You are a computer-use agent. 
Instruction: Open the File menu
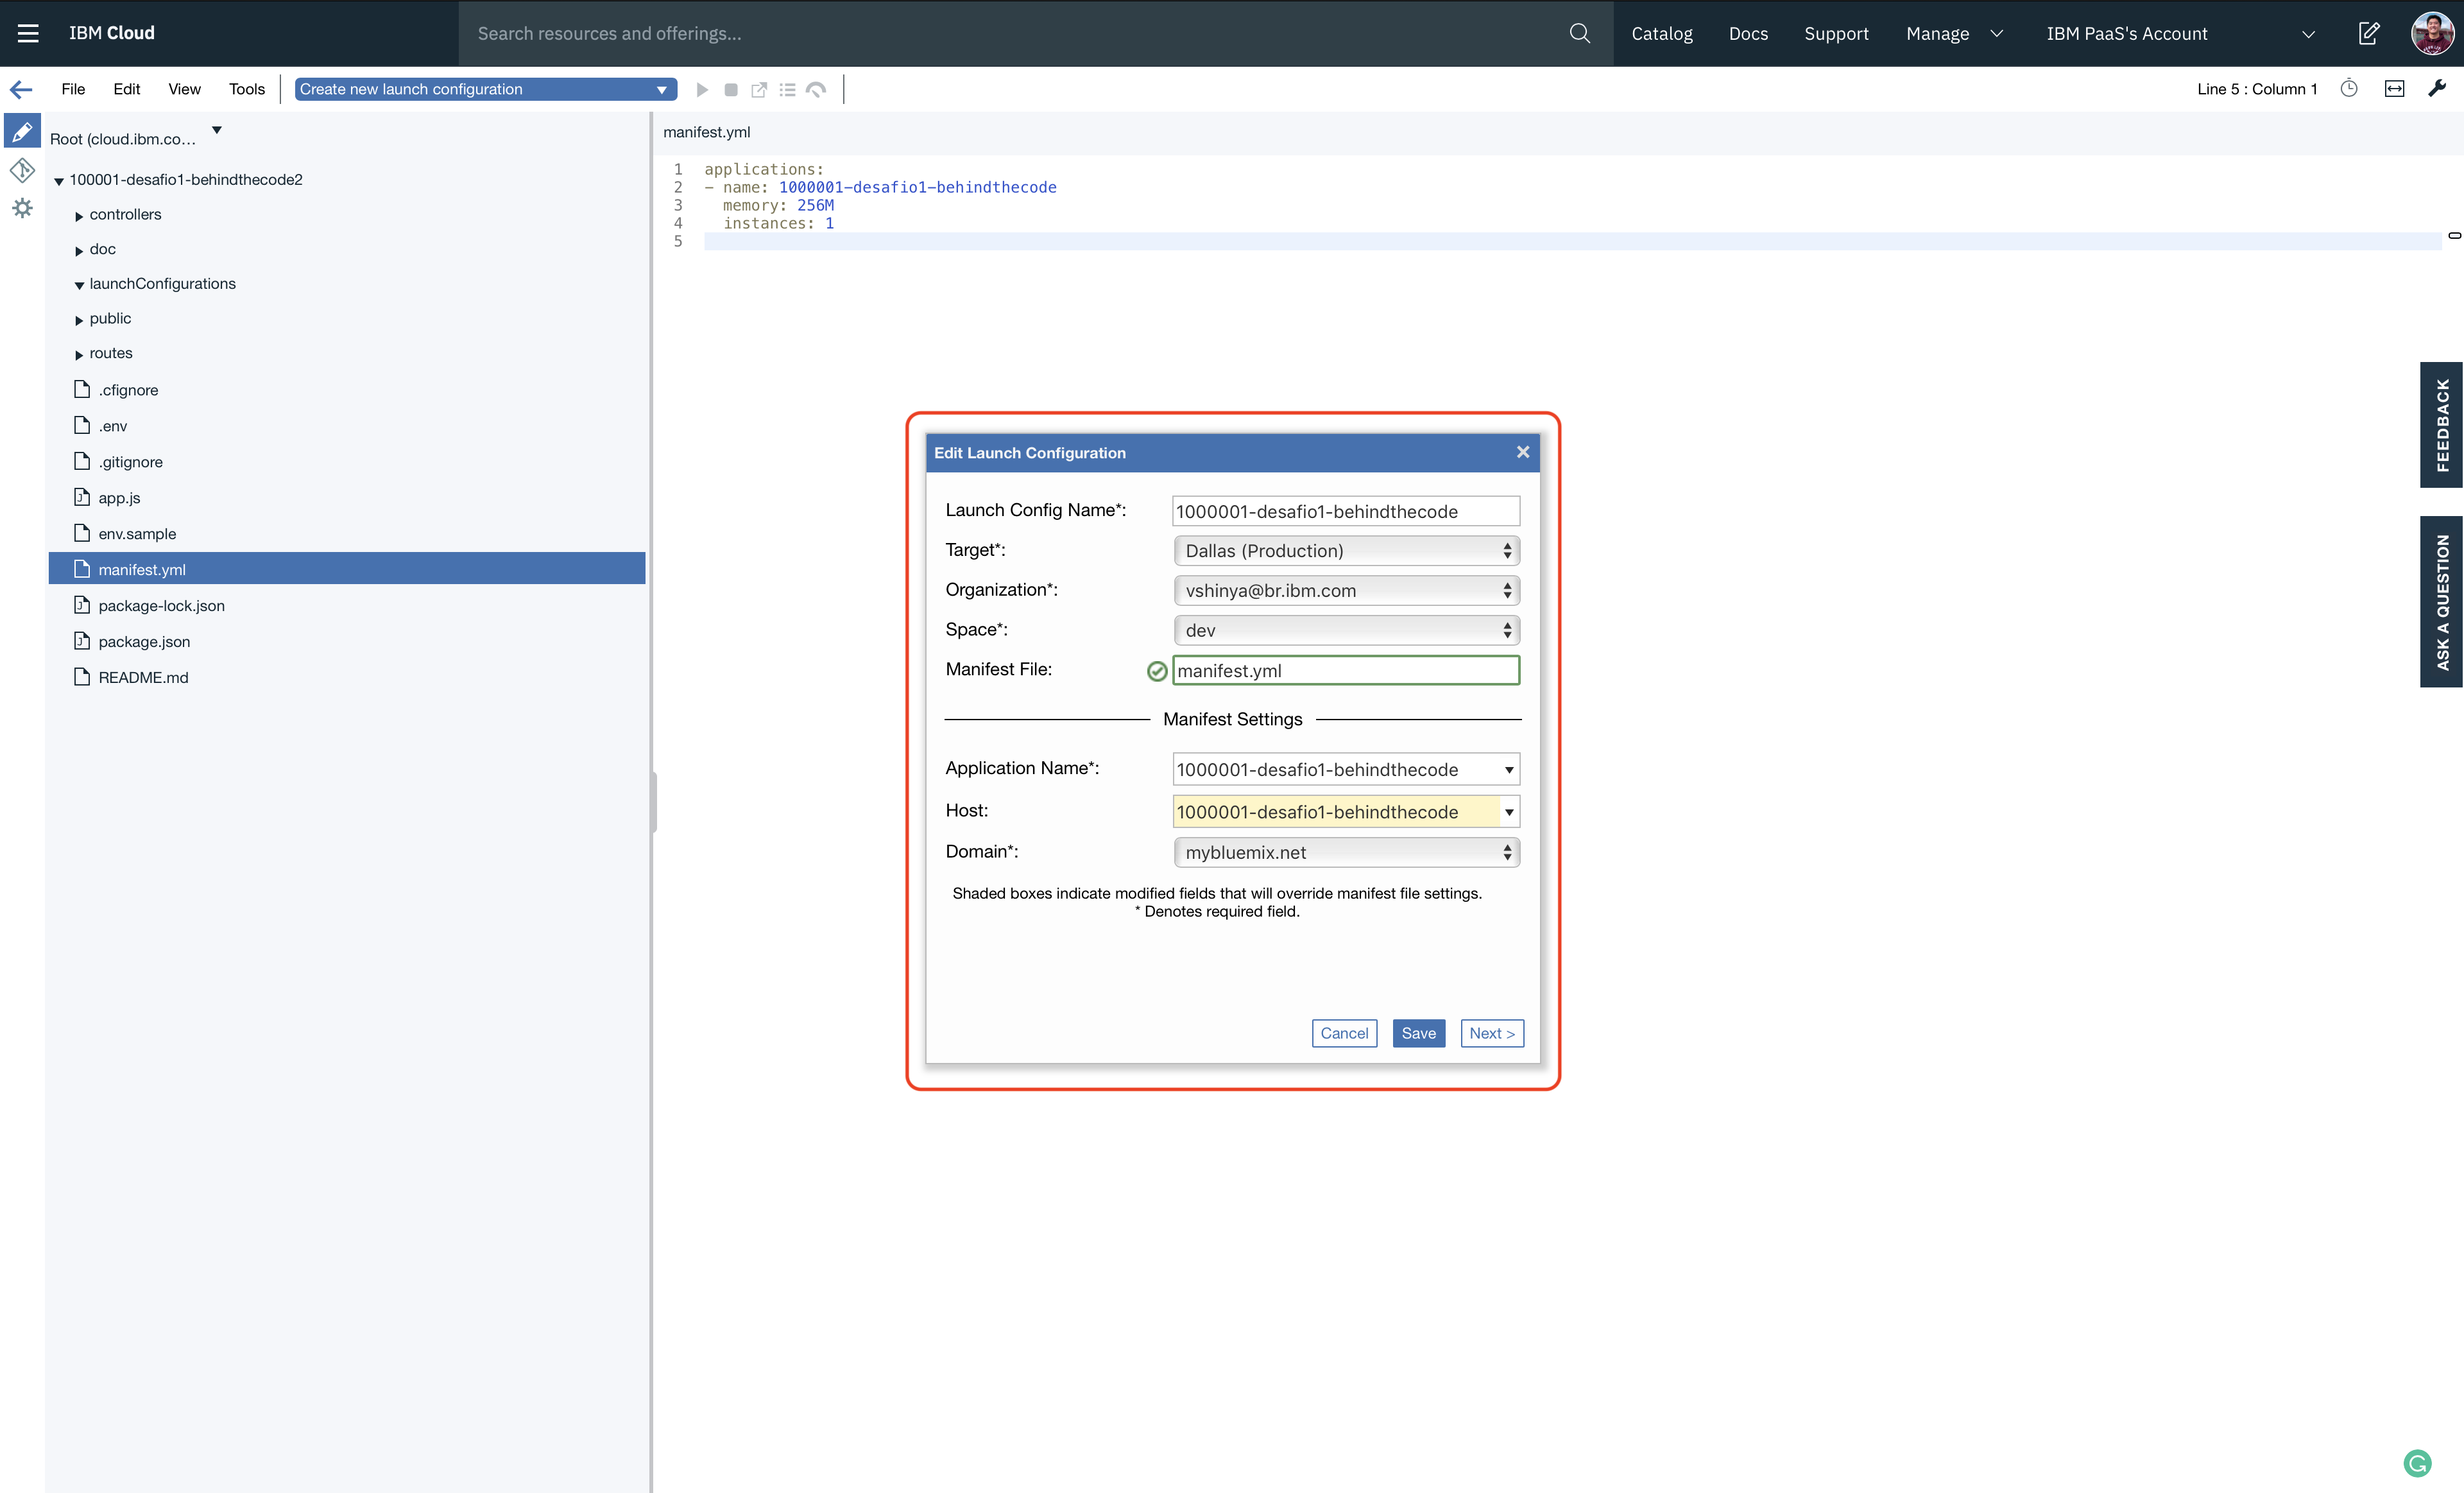tap(73, 89)
